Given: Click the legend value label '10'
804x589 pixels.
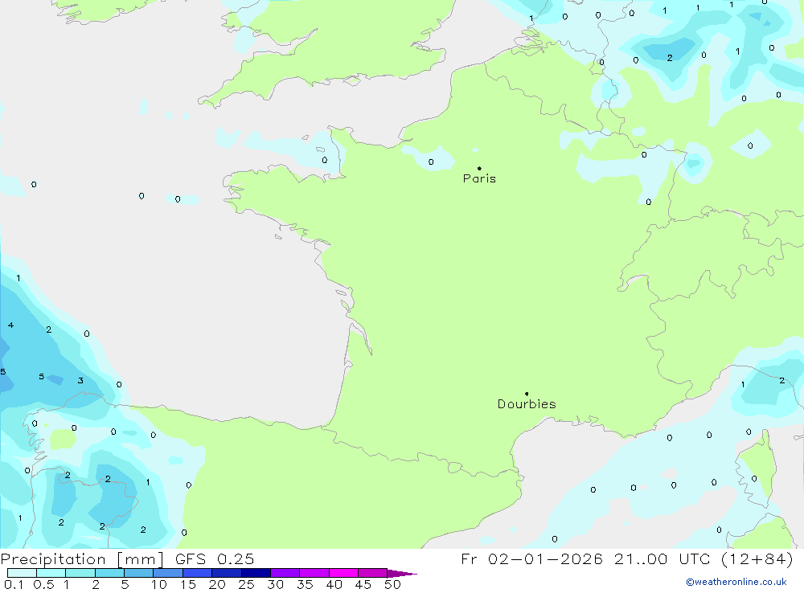Looking at the screenshot, I should coord(159,584).
